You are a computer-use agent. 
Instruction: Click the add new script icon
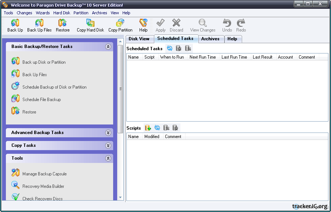tap(148, 128)
